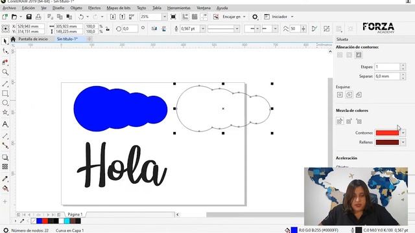The width and height of the screenshot is (415, 233).
Task: Click the red Contorno color swatch
Action: point(387,133)
